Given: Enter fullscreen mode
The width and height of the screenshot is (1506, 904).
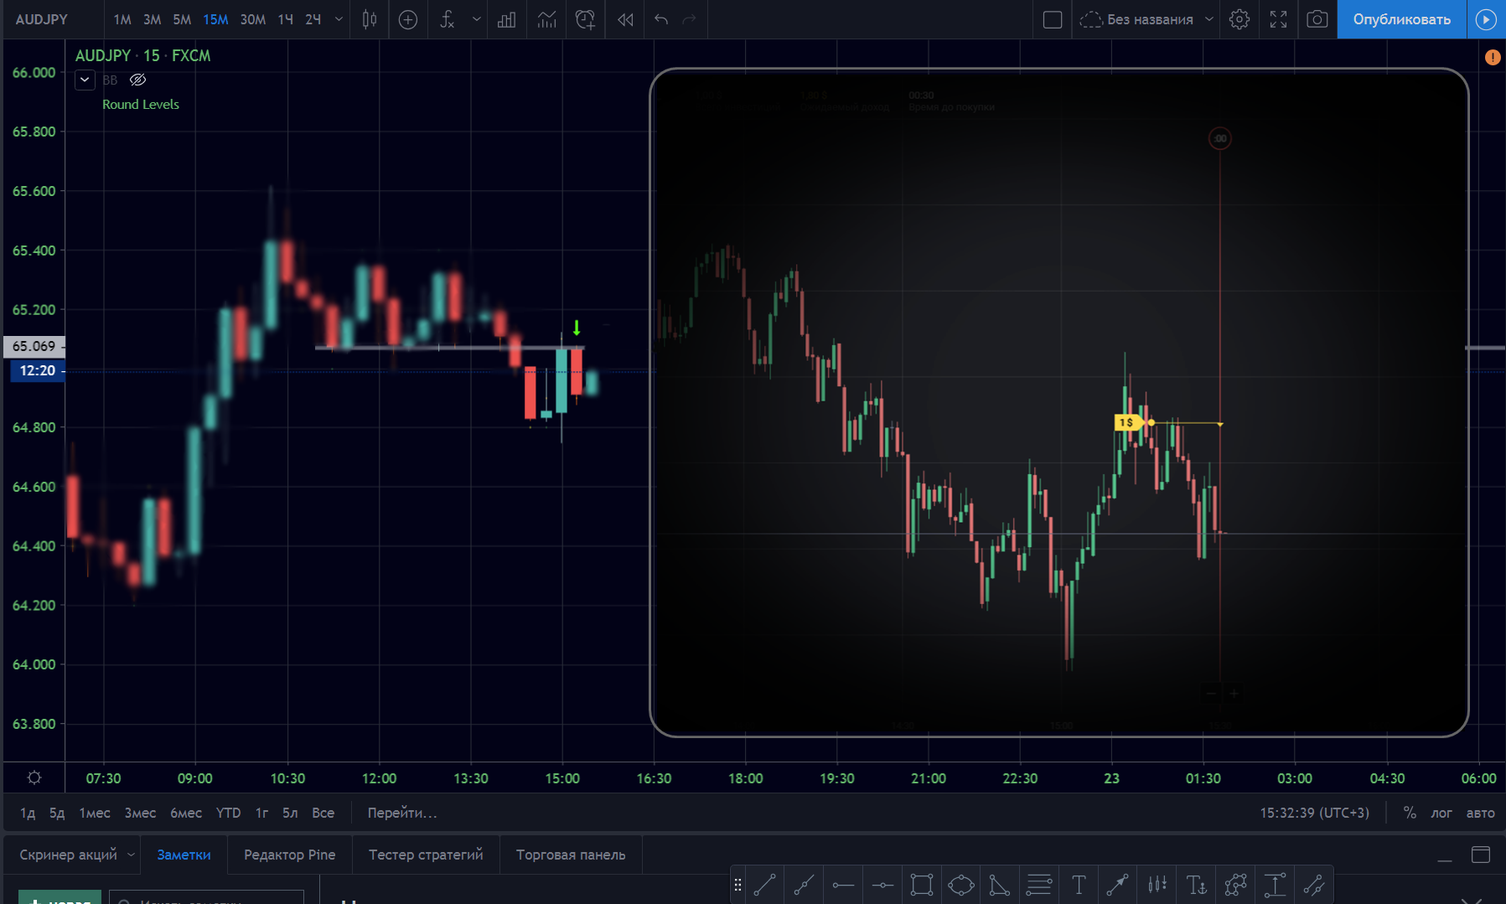Looking at the screenshot, I should 1278,19.
